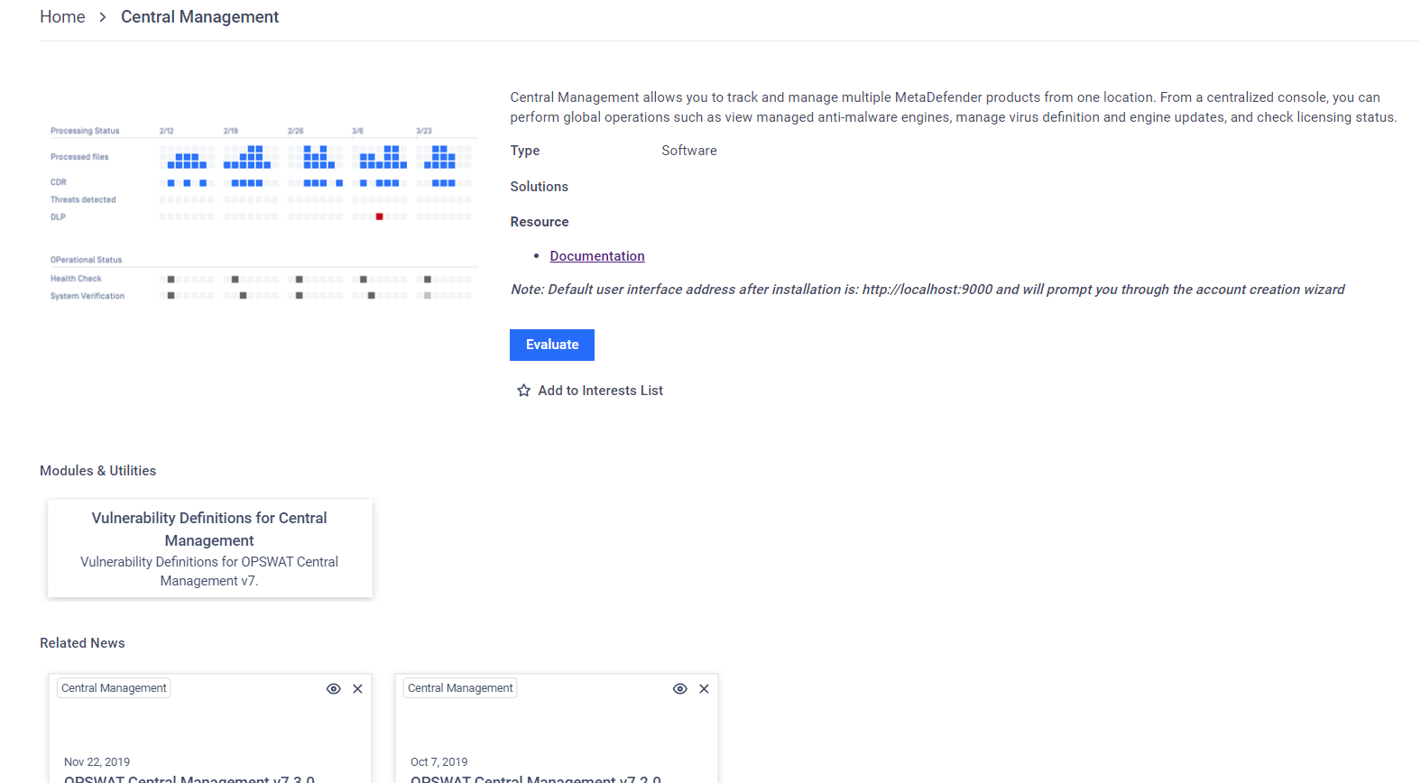The image size is (1421, 783).
Task: Click the breadcrumb chevron separator
Action: [103, 17]
